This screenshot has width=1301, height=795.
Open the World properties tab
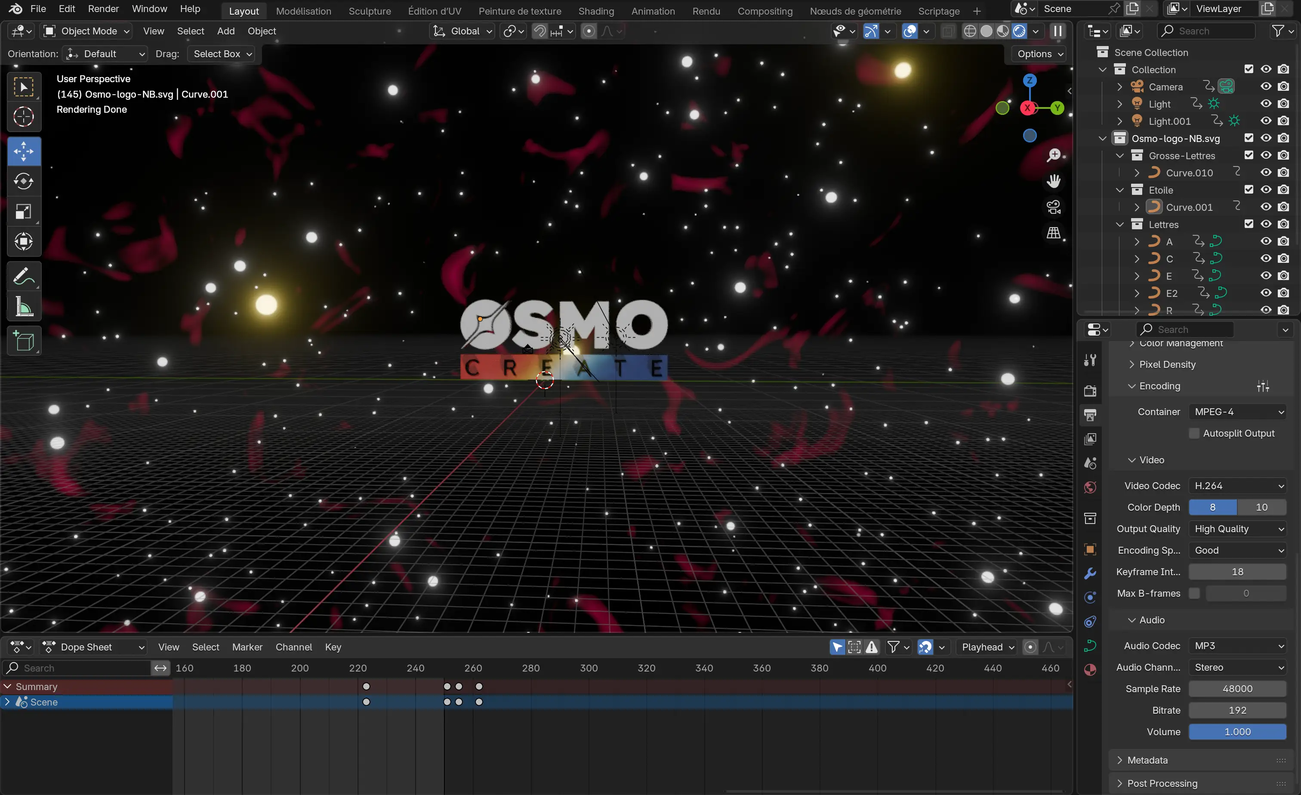[x=1090, y=487]
